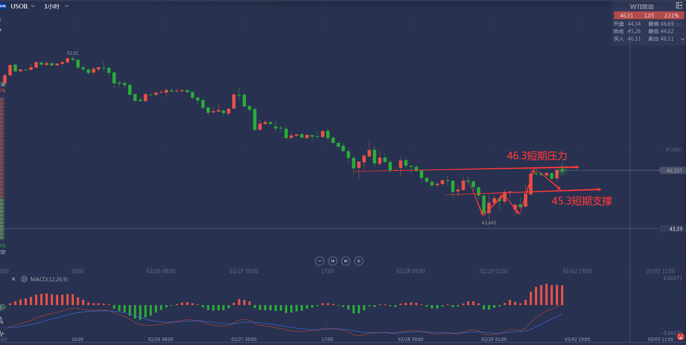Zoom out the chart with minus button
The width and height of the screenshot is (686, 345).
(x=320, y=261)
